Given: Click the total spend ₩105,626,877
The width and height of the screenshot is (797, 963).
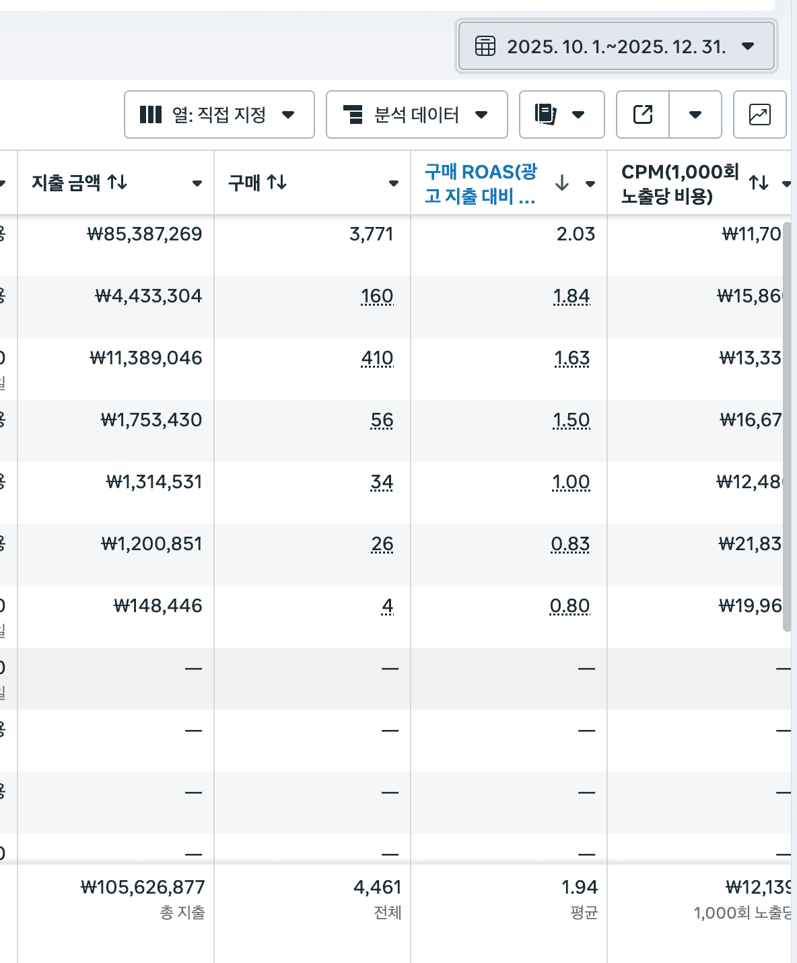Looking at the screenshot, I should (143, 888).
